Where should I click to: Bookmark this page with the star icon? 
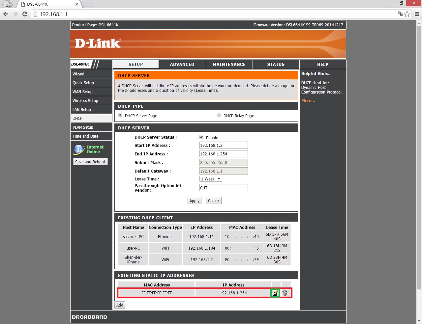[x=407, y=14]
